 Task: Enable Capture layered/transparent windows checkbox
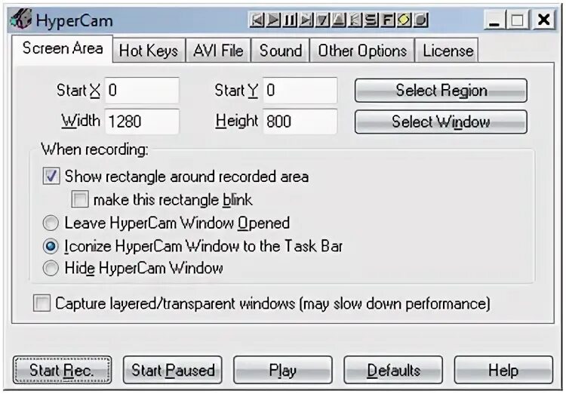click(x=42, y=303)
